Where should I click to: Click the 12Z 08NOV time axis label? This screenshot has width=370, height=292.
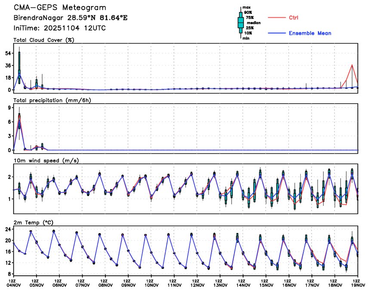coord(105,283)
